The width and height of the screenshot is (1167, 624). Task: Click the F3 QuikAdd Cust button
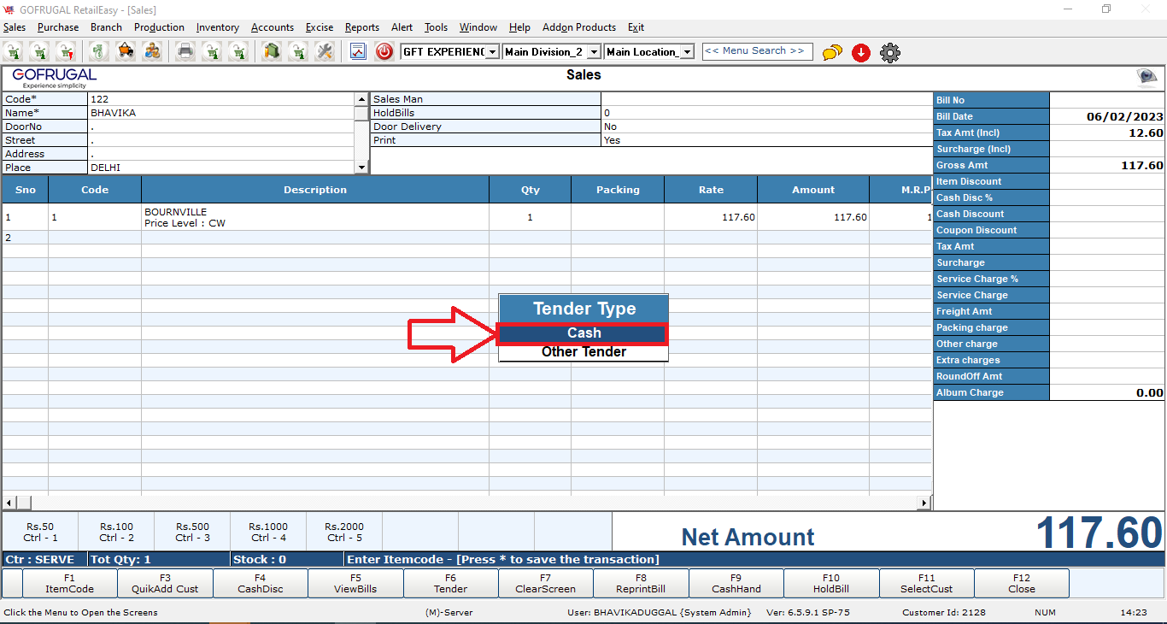click(165, 584)
